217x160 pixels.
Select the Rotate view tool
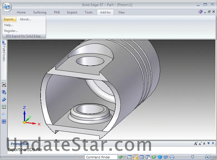pyautogui.click(x=154, y=157)
